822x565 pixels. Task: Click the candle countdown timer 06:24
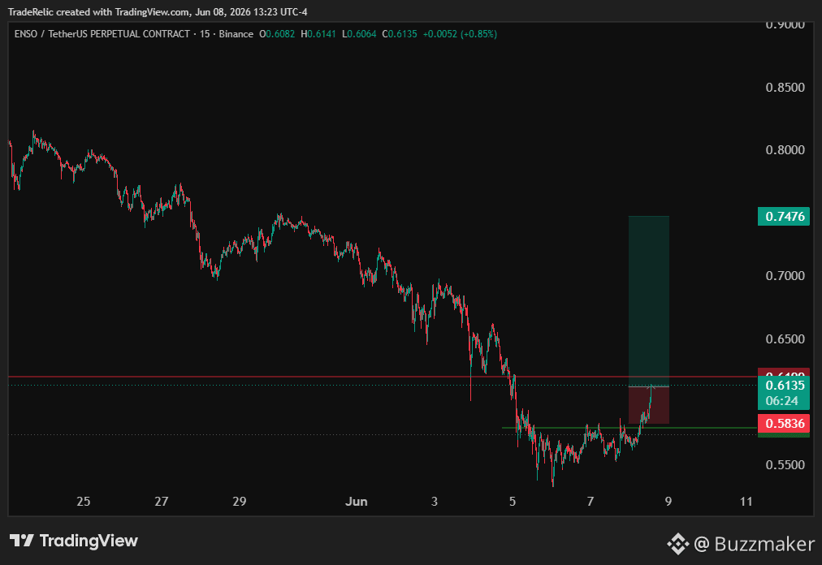[781, 401]
